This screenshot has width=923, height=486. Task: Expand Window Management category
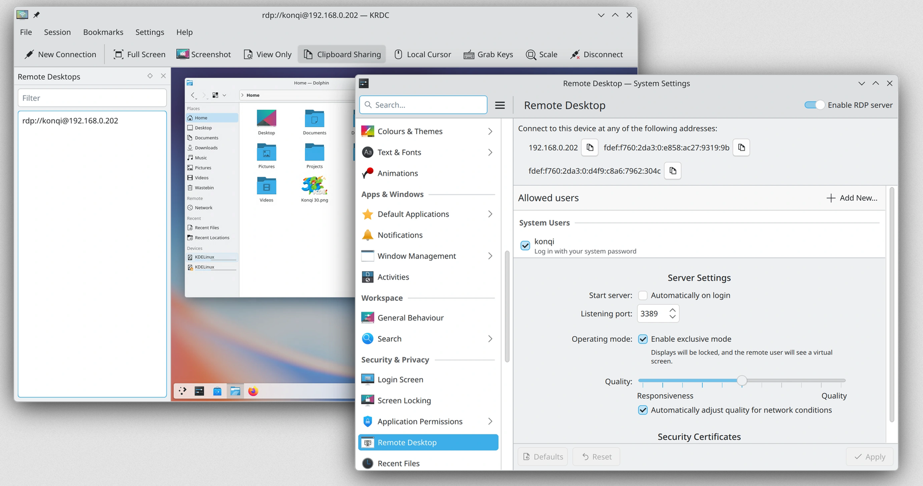pos(428,256)
